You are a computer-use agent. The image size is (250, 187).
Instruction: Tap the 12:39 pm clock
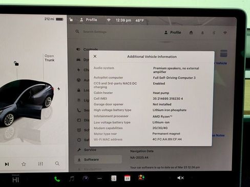[123, 20]
